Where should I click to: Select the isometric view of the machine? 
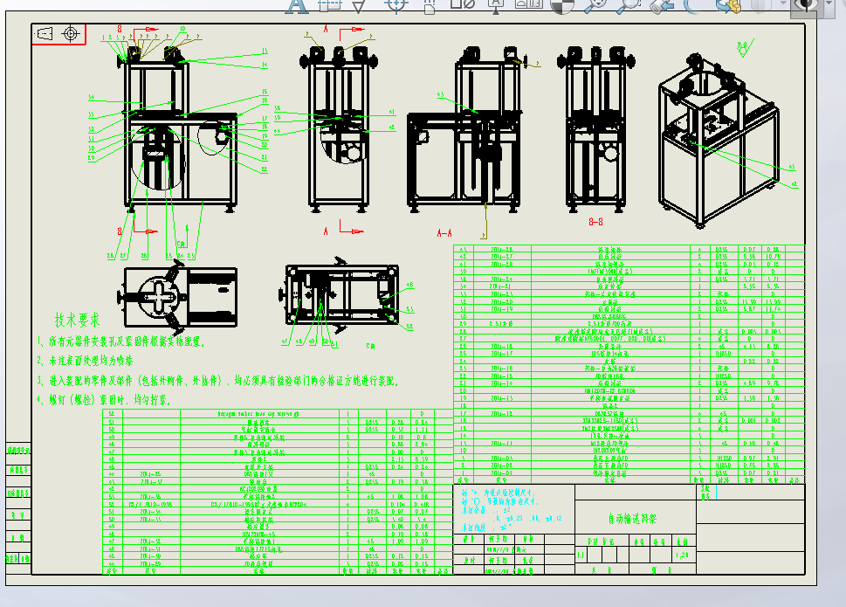click(719, 139)
